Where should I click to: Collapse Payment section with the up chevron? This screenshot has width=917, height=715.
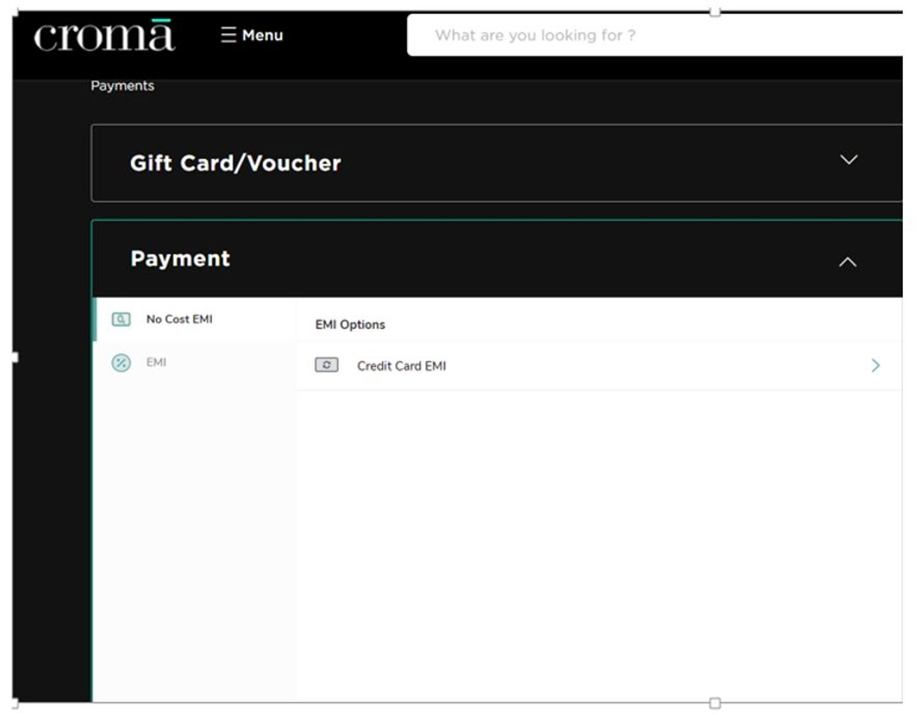[848, 262]
